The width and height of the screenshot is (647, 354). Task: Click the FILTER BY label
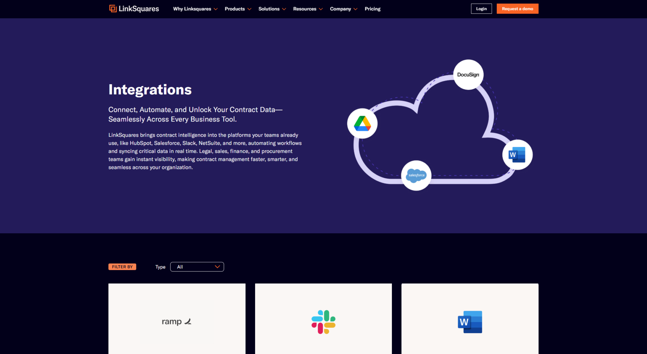pos(122,267)
